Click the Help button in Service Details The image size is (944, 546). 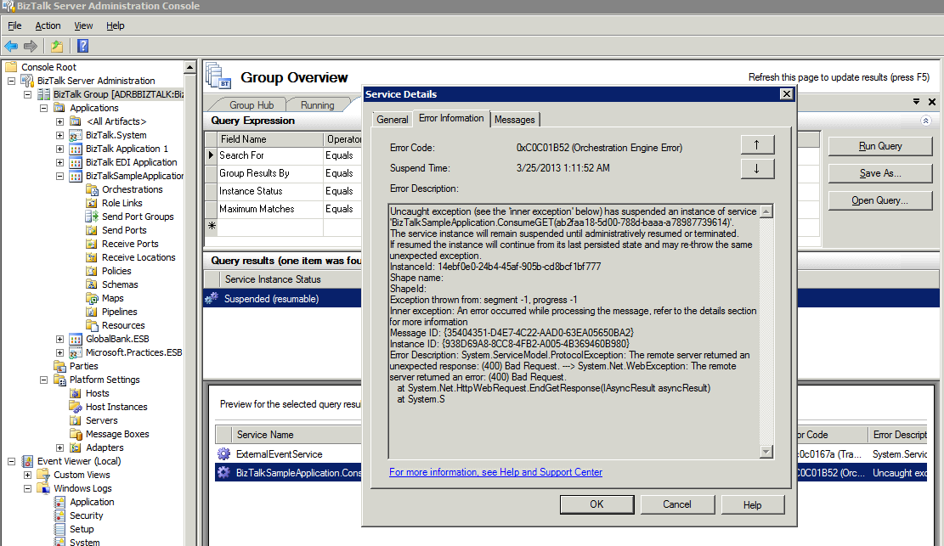coord(753,504)
